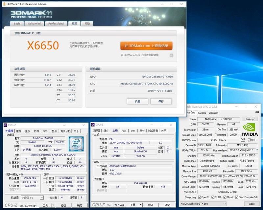Click the BIOS date 07/31/2015
Viewport: 263px width, 210px height.
[140, 174]
